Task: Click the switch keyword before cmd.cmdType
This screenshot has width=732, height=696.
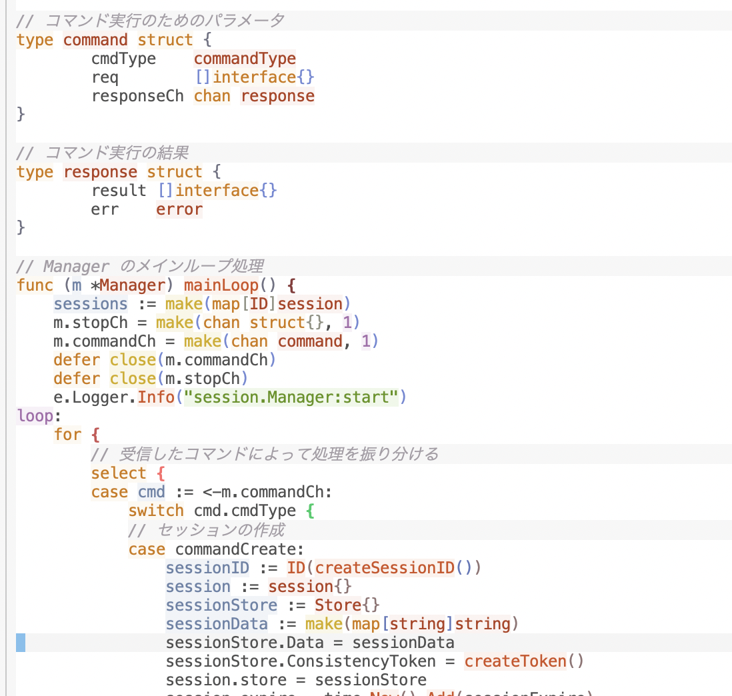Action: [x=156, y=511]
